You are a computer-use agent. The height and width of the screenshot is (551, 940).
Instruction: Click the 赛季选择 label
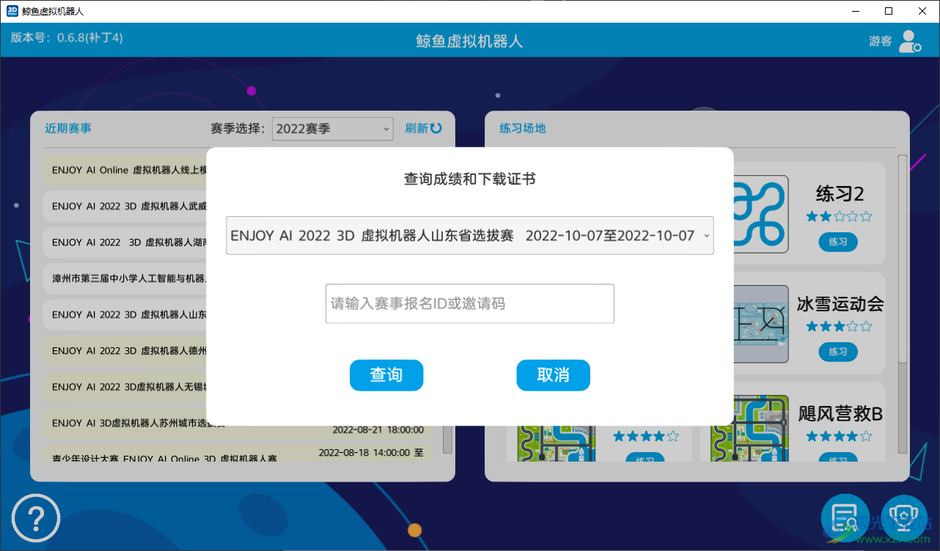pos(238,129)
